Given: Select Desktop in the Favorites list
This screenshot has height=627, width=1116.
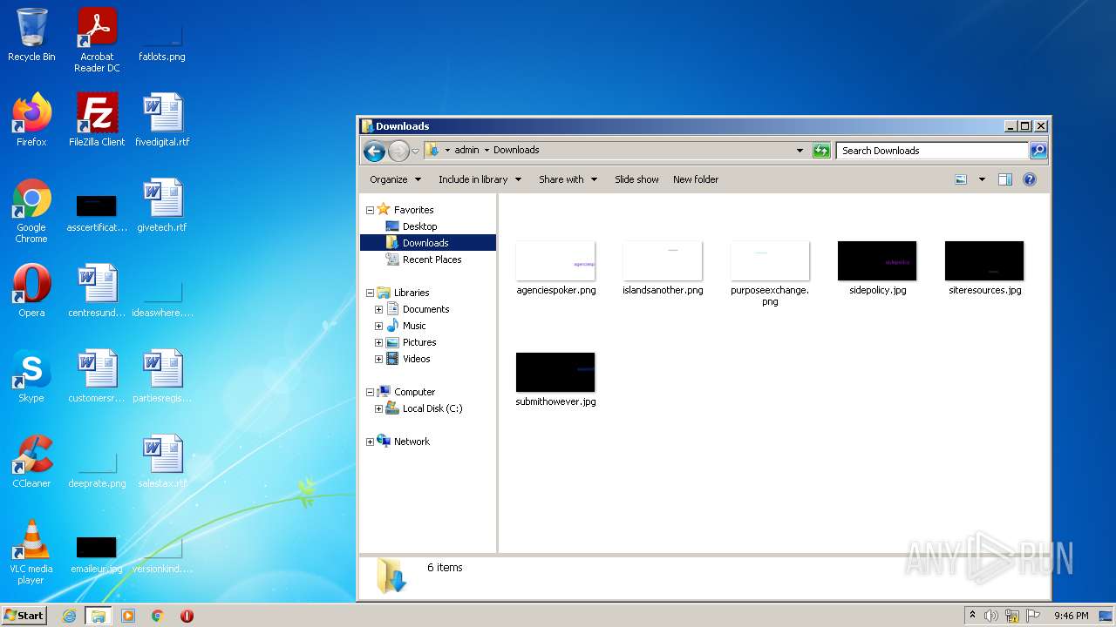Looking at the screenshot, I should click(x=419, y=226).
